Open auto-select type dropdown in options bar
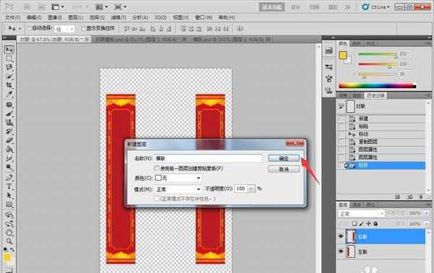Viewport: 434px width, 273px height. (65, 28)
